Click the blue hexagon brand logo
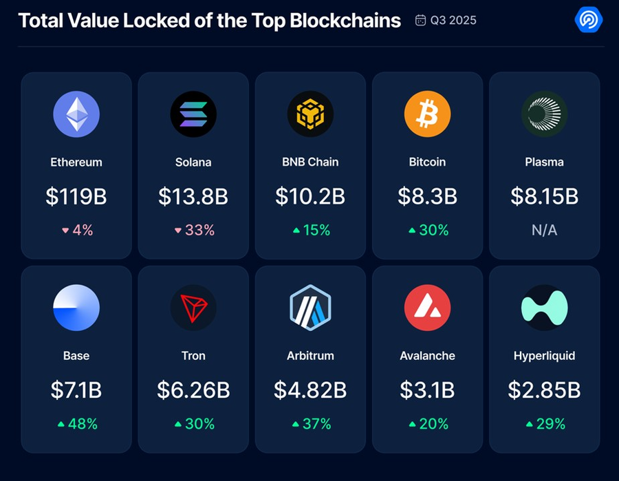 (588, 20)
